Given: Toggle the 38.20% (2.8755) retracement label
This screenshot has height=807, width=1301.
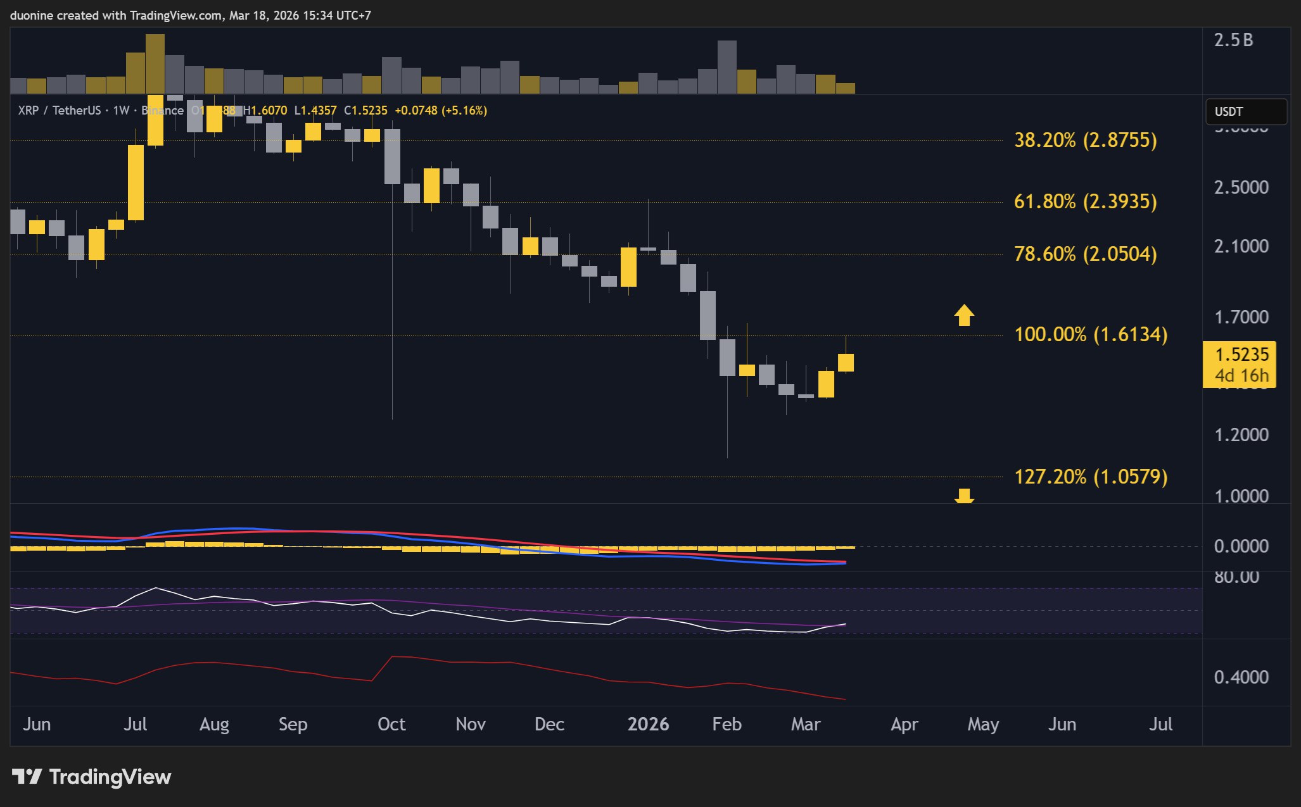Looking at the screenshot, I should 1085,141.
